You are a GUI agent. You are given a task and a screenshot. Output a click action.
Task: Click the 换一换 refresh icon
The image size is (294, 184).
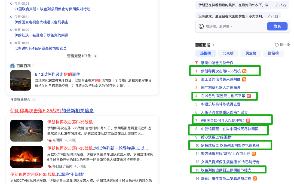coord(277,45)
